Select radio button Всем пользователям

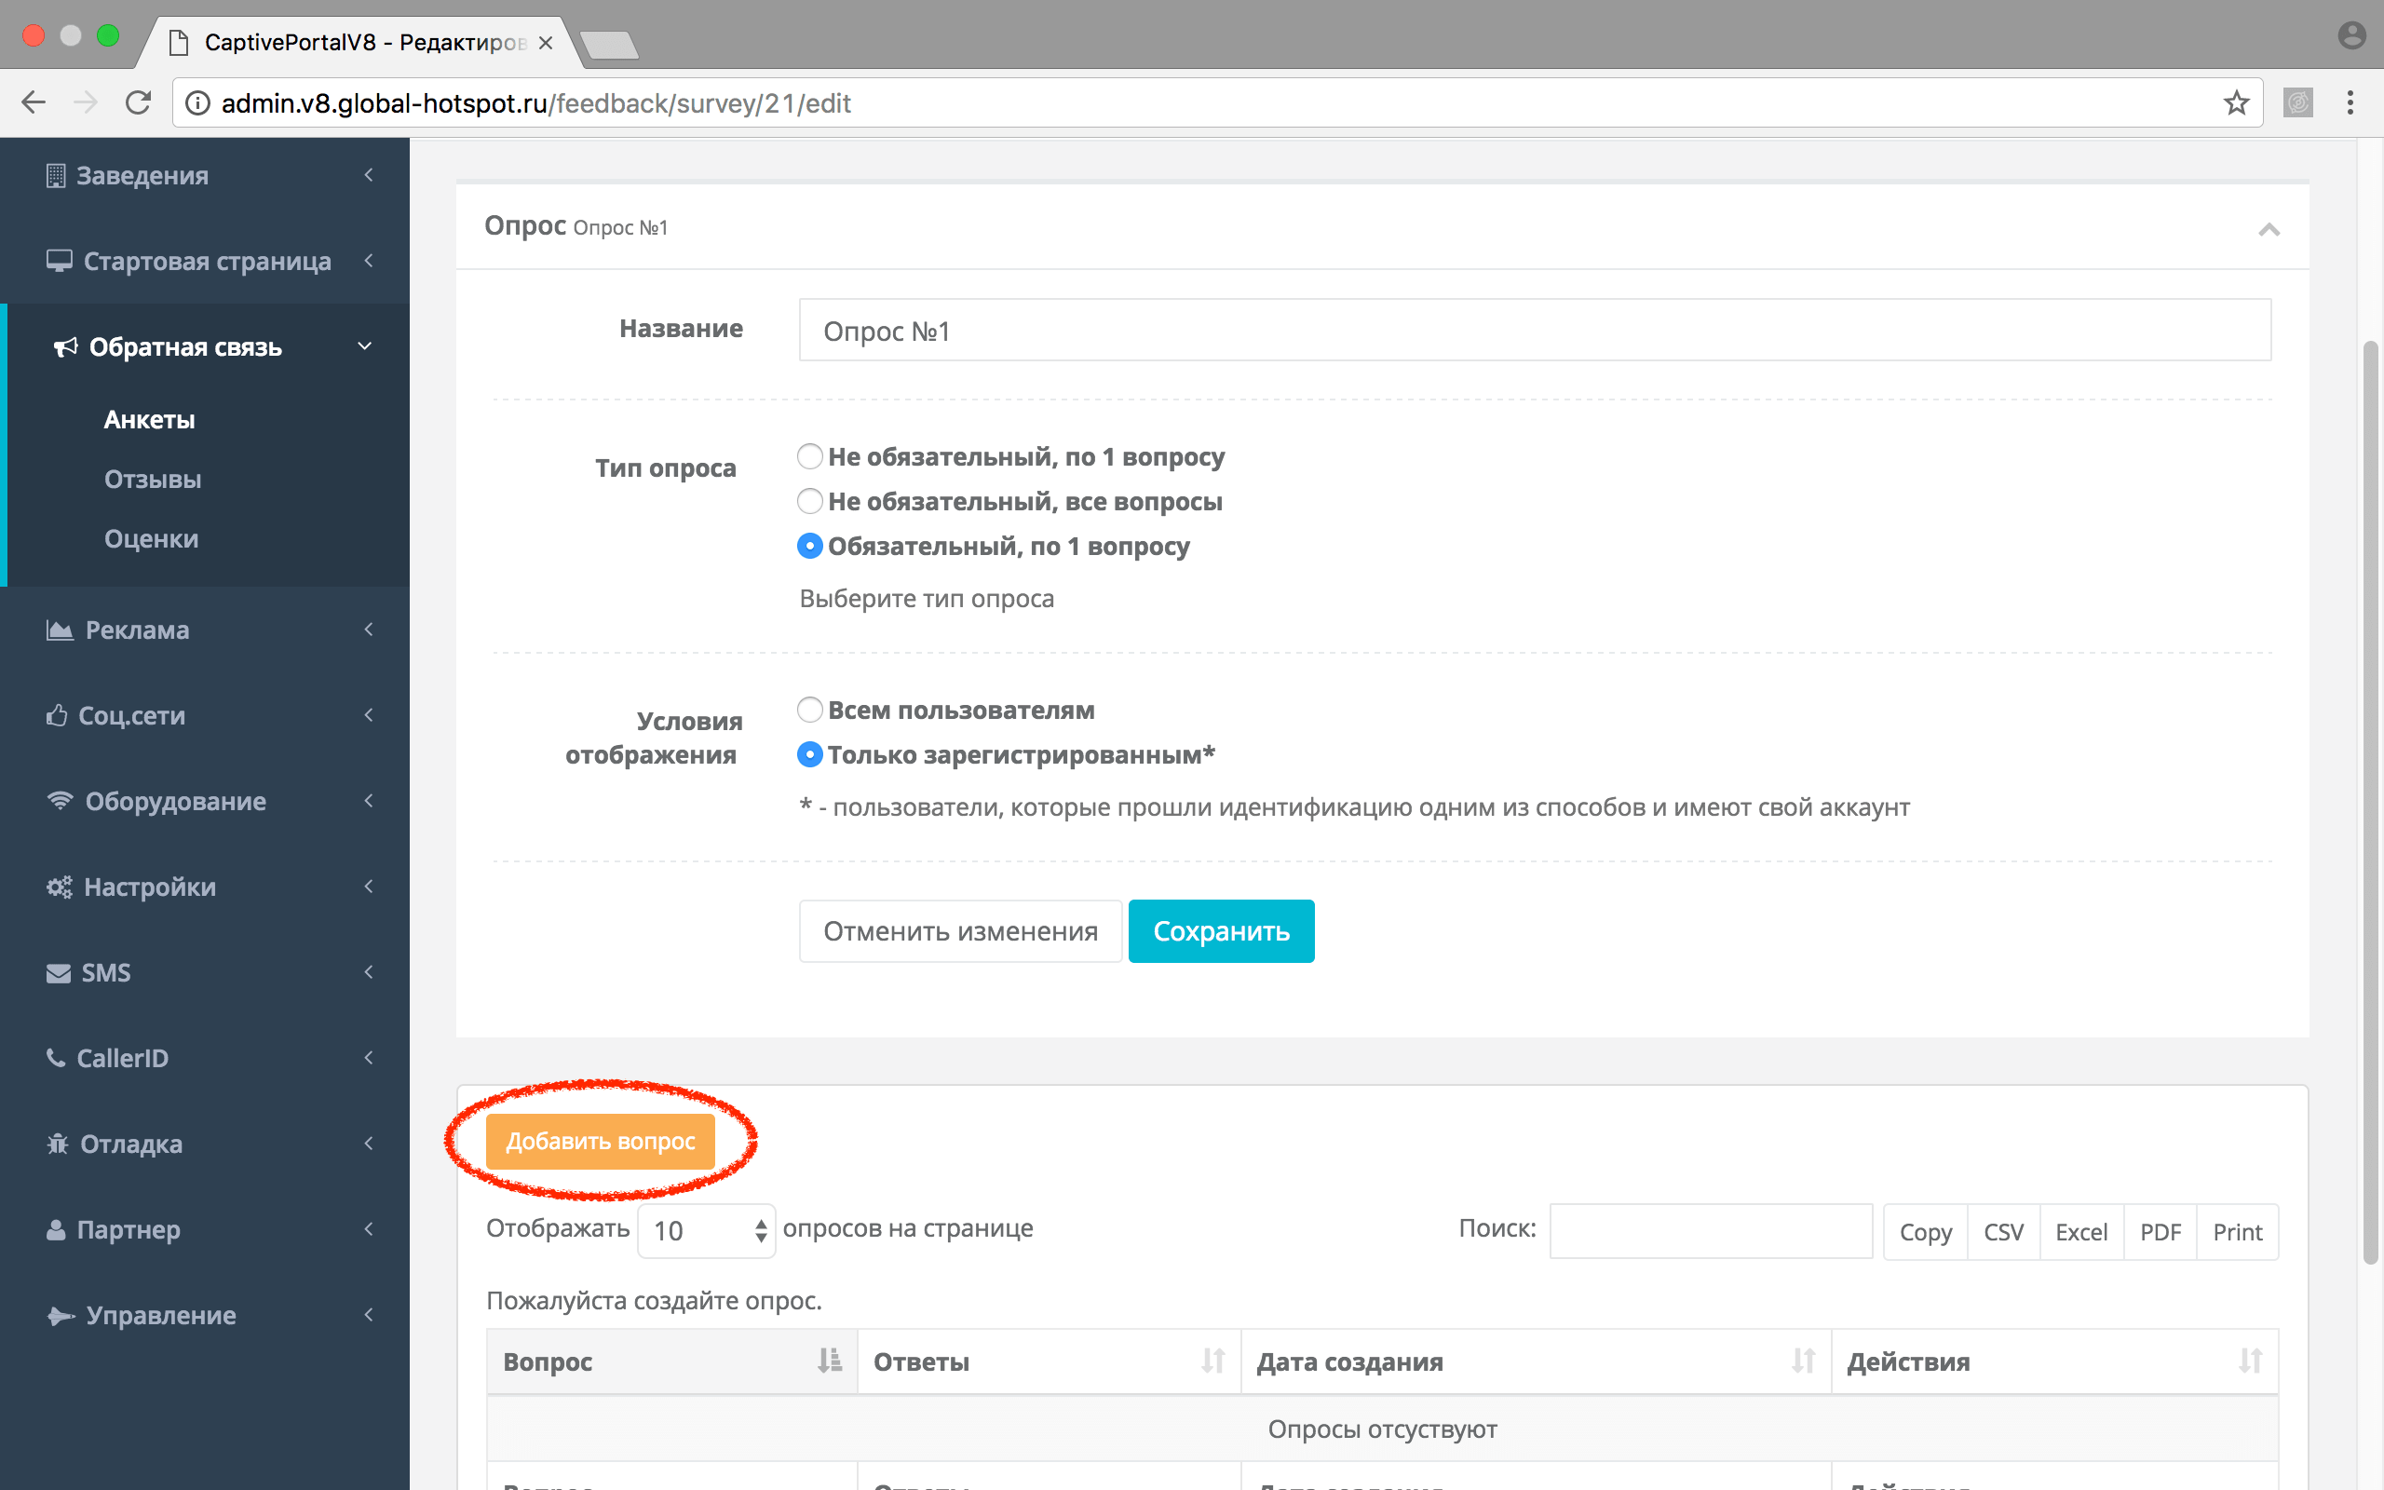click(x=806, y=709)
